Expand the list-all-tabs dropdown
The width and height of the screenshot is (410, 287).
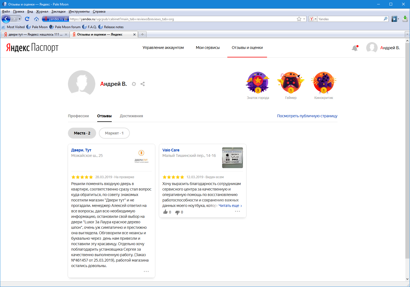coord(407,34)
